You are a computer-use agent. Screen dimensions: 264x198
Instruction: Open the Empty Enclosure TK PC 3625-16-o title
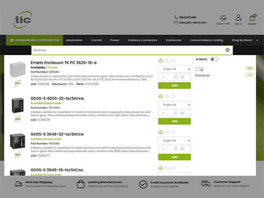tap(64, 63)
